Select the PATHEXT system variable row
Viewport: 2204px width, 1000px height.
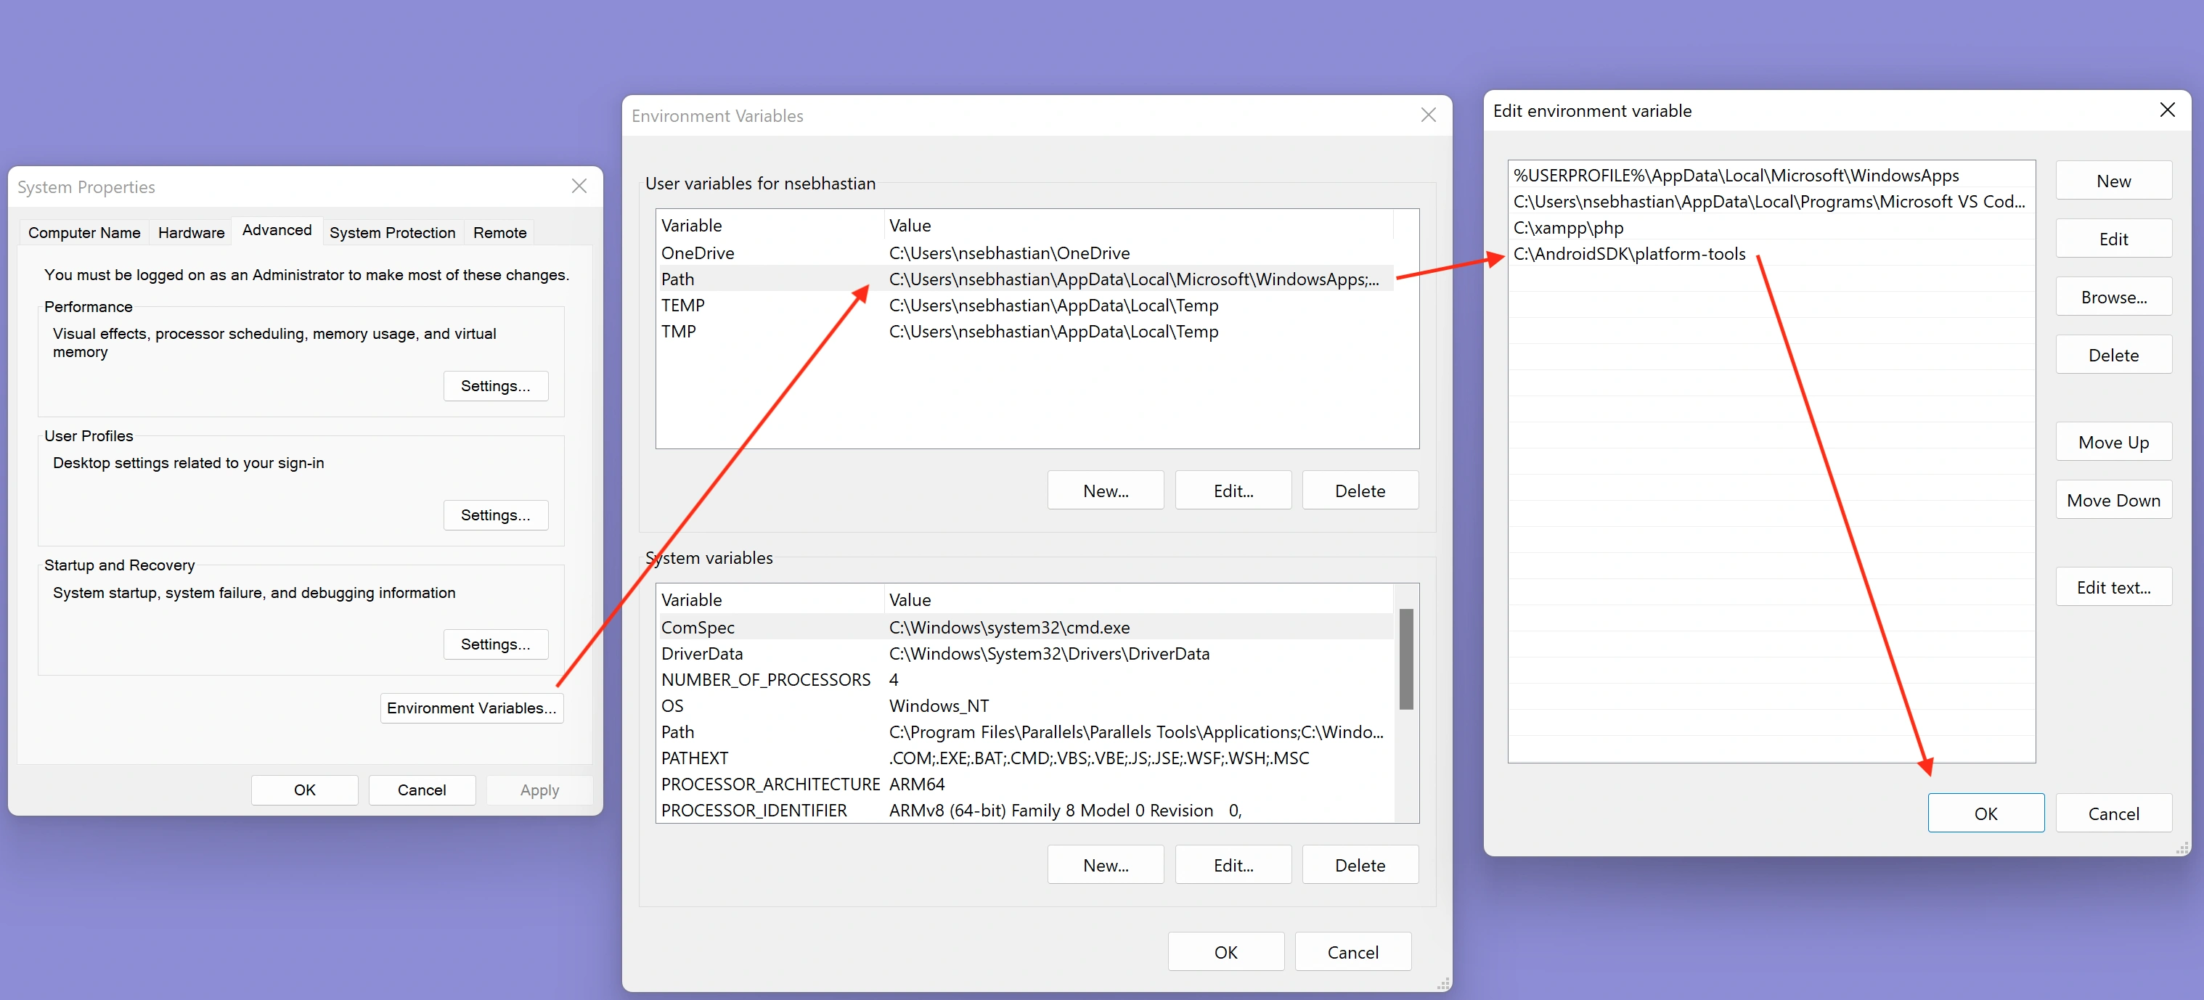coord(1024,758)
